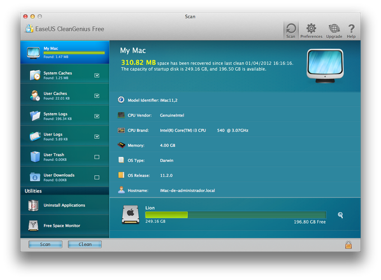The width and height of the screenshot is (381, 280).
Task: Click the large iMac image in header
Action: 325,66
